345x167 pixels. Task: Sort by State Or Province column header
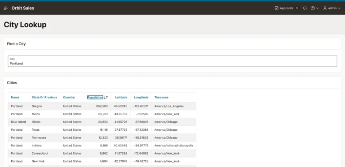(44, 97)
